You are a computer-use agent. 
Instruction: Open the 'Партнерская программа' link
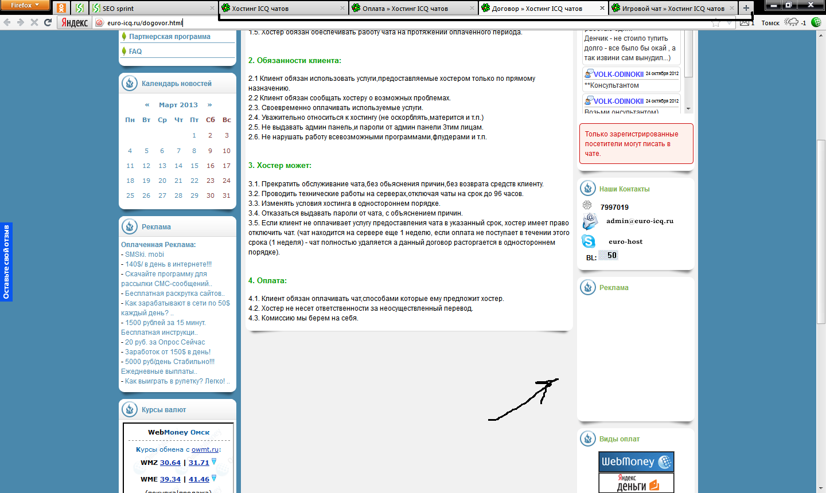point(170,36)
